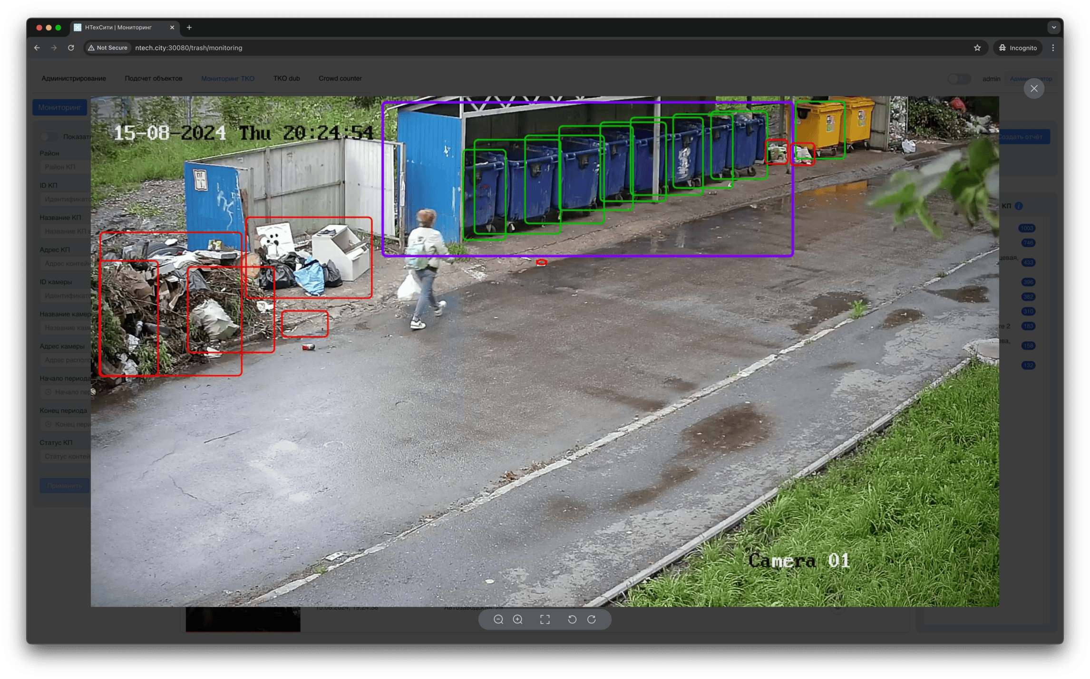Viewport: 1090px width, 679px height.
Task: Toggle the switch next to admin
Action: pyautogui.click(x=959, y=79)
